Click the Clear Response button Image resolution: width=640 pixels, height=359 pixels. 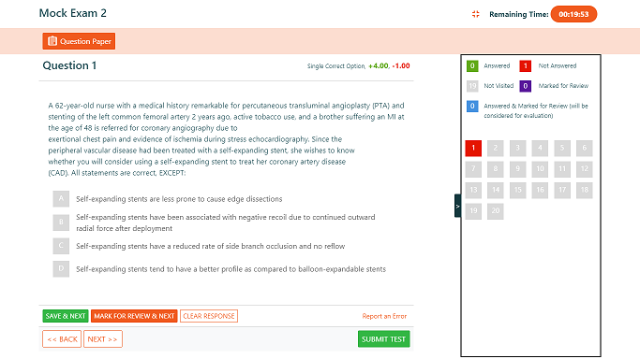[x=209, y=316]
